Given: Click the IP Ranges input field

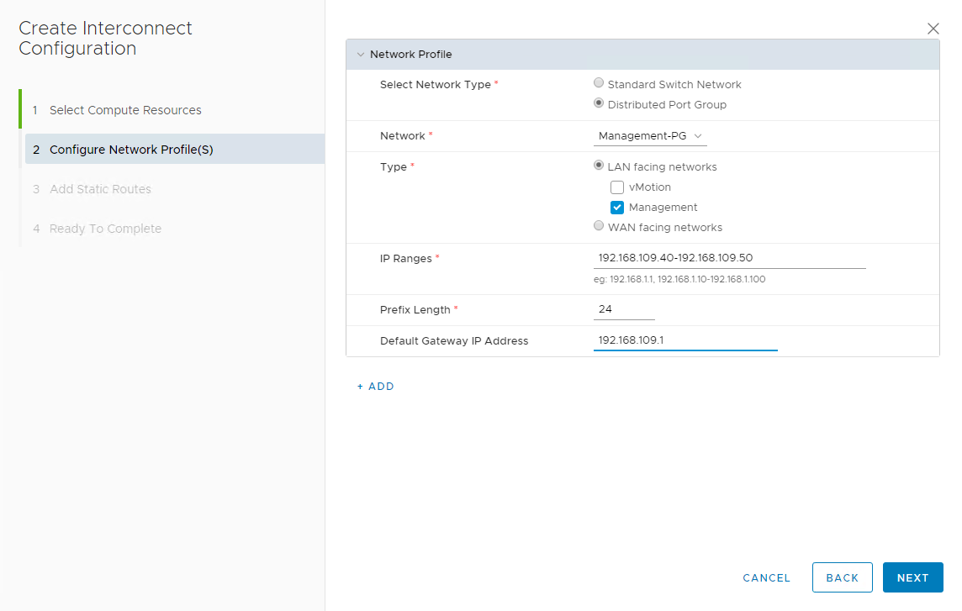Looking at the screenshot, I should click(729, 258).
